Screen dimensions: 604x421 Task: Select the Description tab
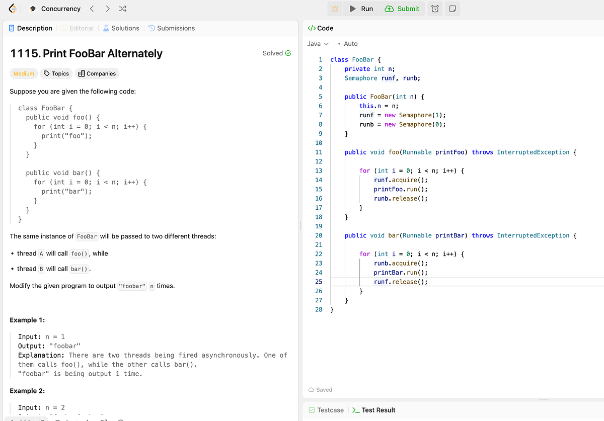point(30,28)
